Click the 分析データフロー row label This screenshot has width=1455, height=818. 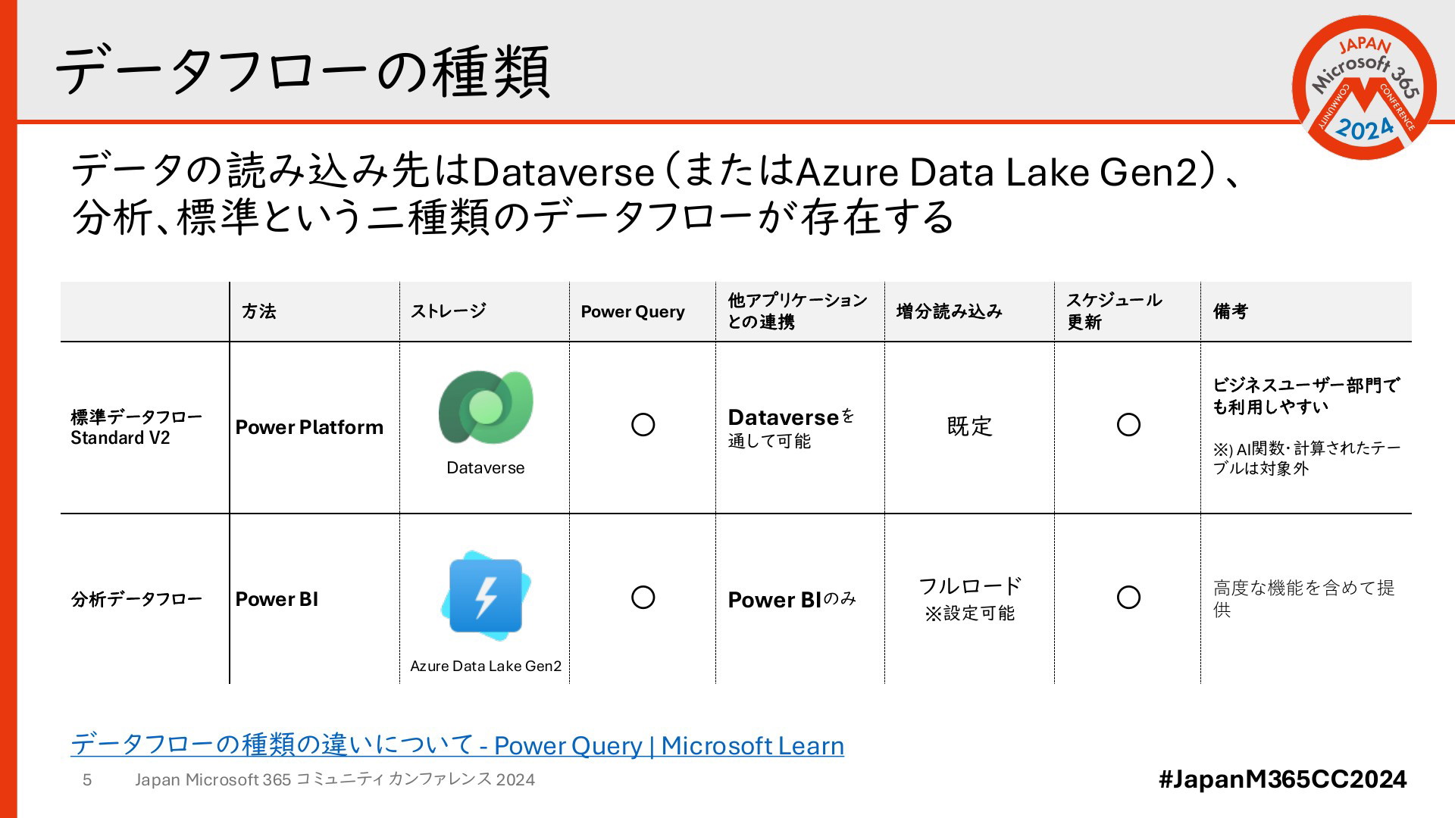pyautogui.click(x=136, y=599)
